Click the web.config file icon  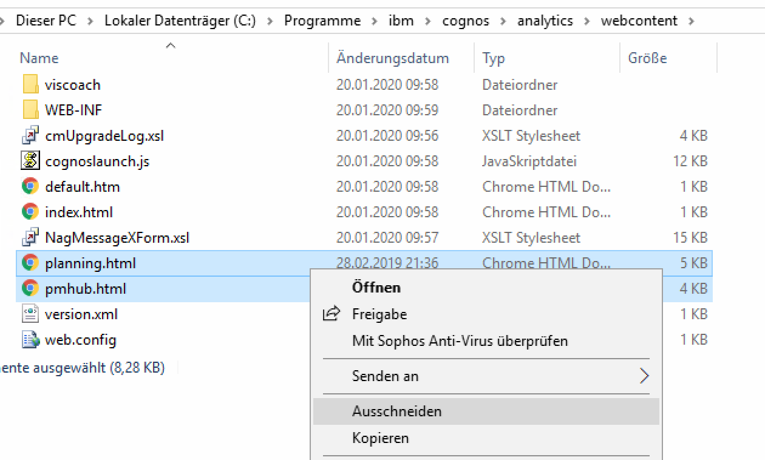(x=30, y=339)
